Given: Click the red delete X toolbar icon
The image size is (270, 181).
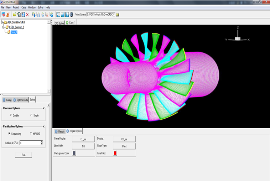Looking at the screenshot, I should point(27,14).
